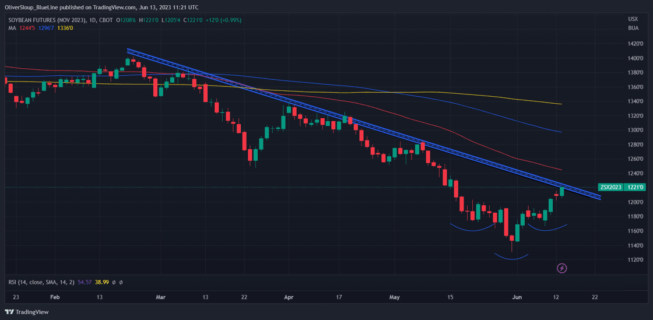
Task: Click the 1120'0 price axis label
Action: [x=636, y=259]
